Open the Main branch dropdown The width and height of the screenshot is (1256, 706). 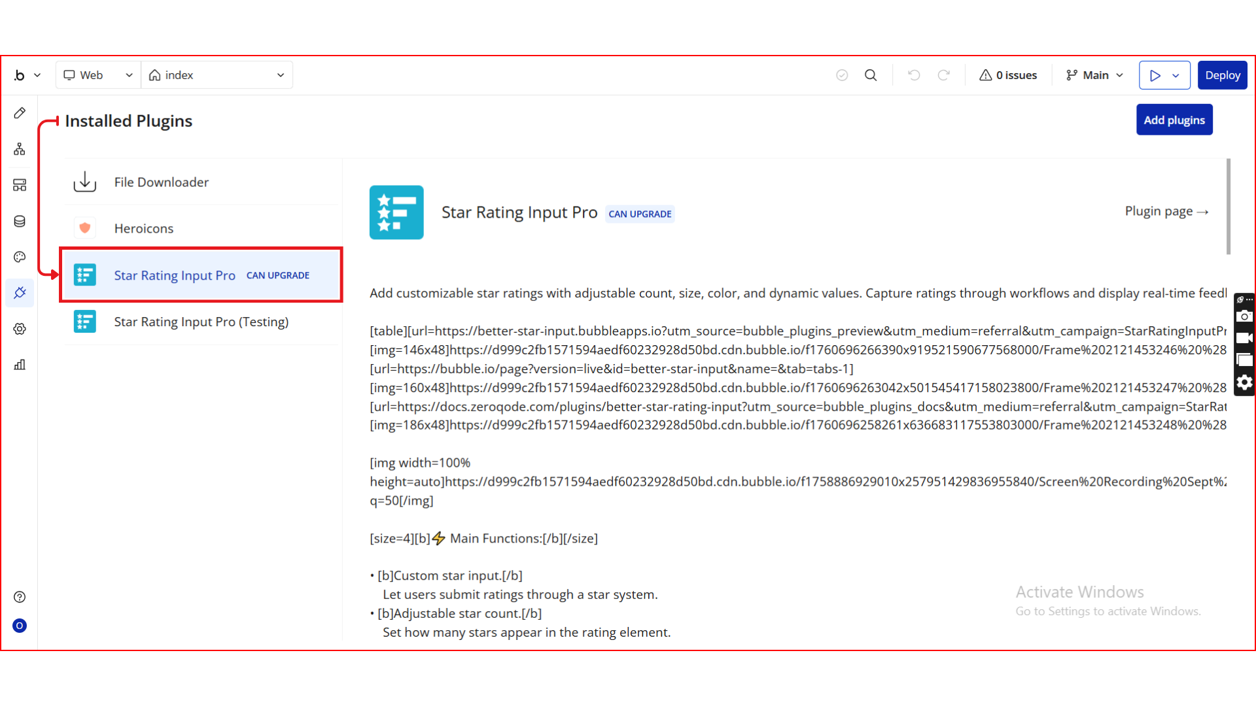click(1094, 75)
